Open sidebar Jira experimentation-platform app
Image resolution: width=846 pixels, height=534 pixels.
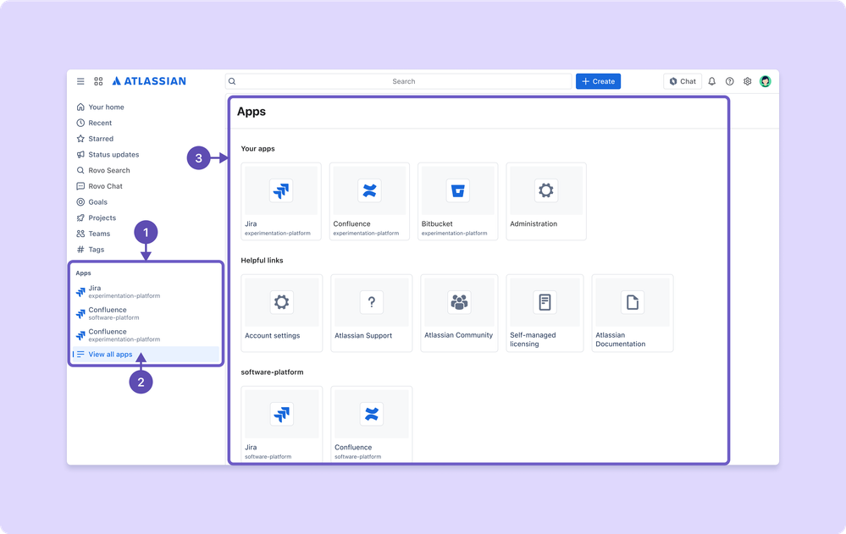coord(146,292)
